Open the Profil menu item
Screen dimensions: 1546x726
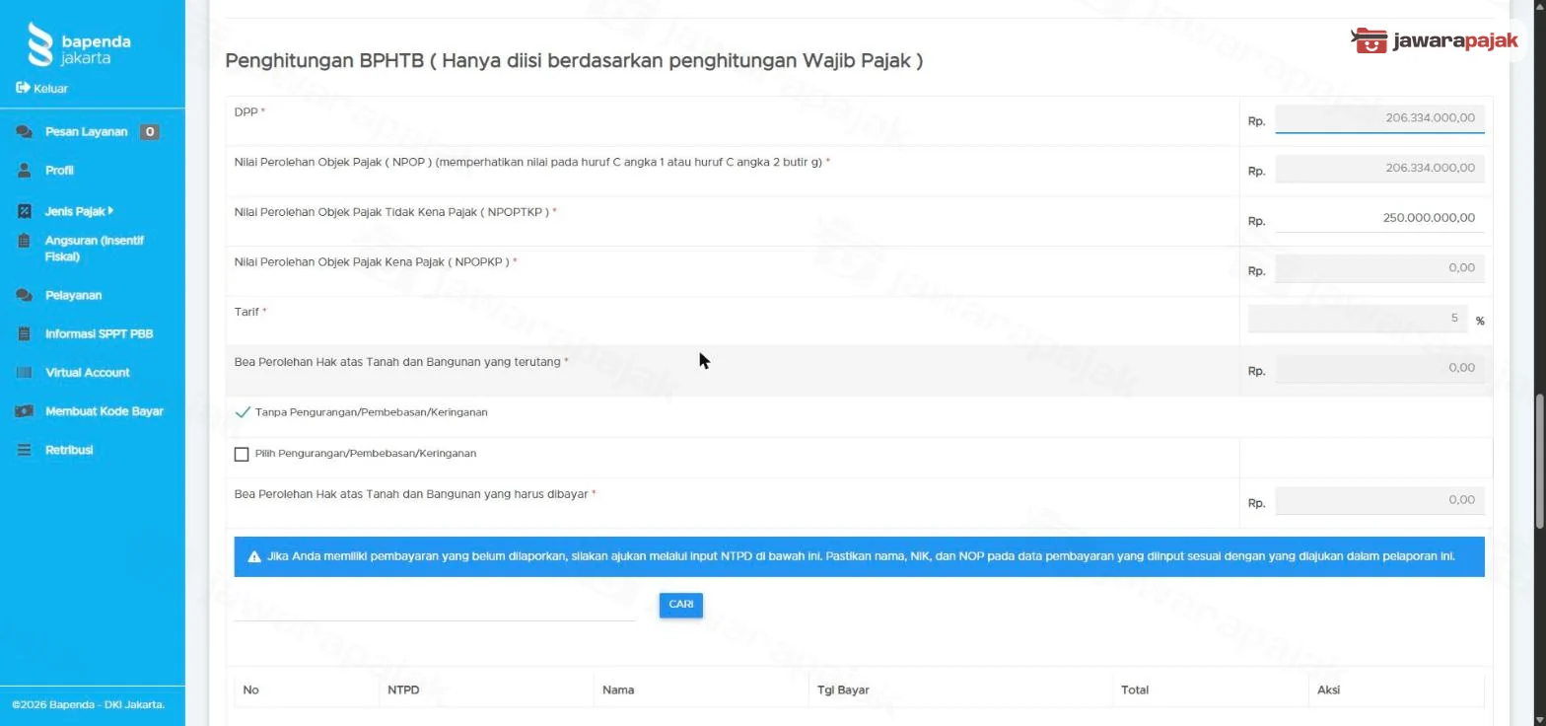click(x=59, y=170)
